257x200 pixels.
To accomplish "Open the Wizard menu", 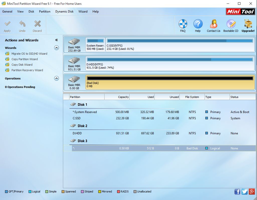I will [83, 12].
